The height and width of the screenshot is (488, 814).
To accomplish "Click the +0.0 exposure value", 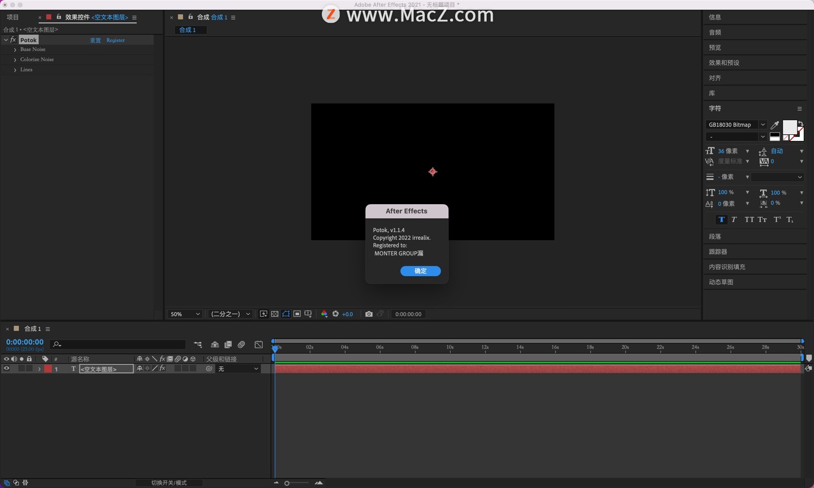I will pos(348,314).
